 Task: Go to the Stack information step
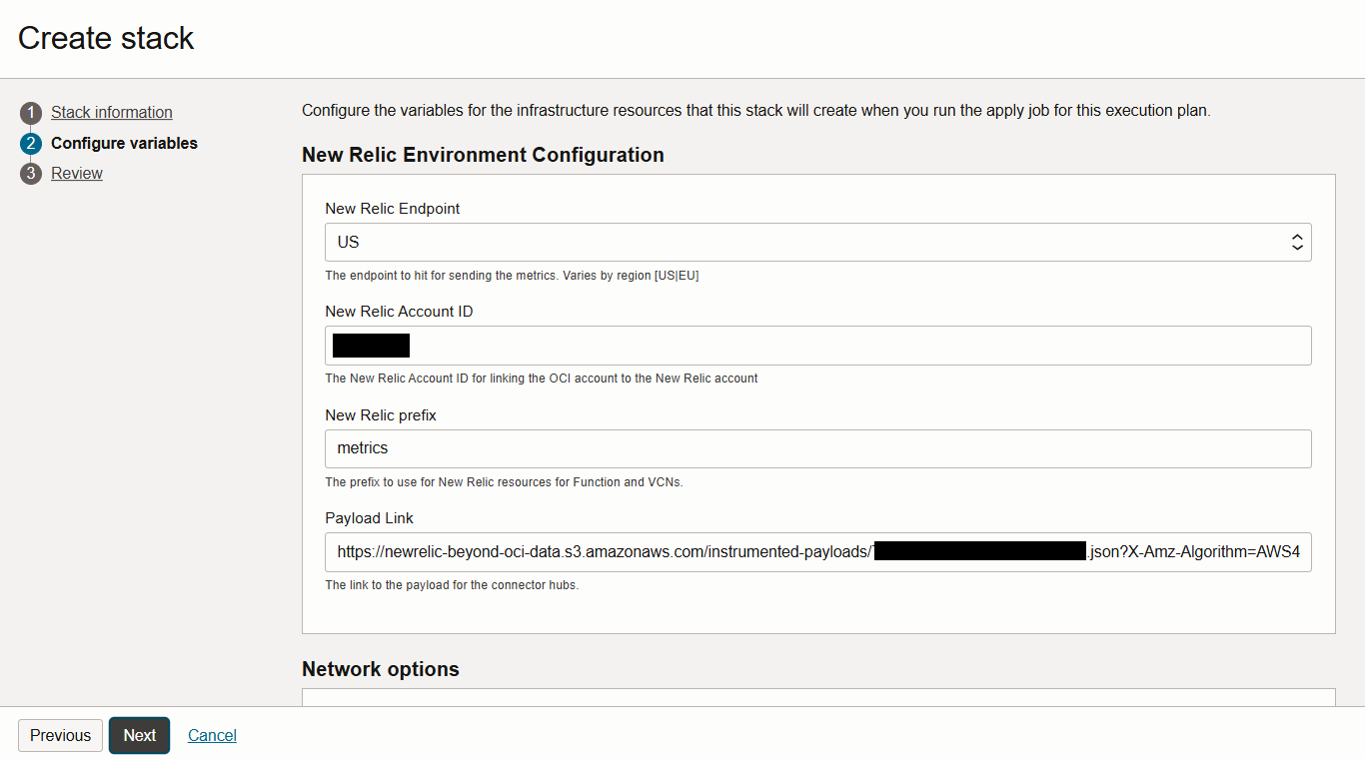(111, 112)
